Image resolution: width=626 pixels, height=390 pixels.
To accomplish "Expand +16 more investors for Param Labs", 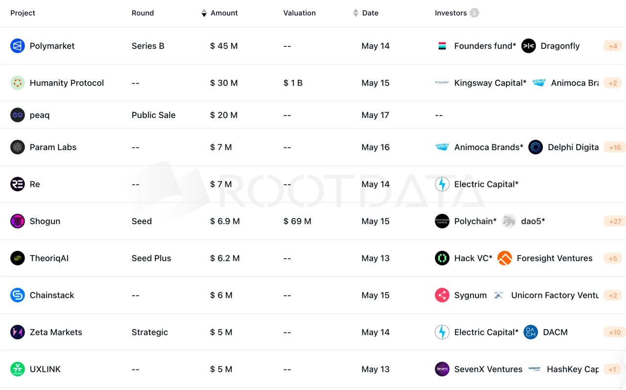I will [614, 147].
